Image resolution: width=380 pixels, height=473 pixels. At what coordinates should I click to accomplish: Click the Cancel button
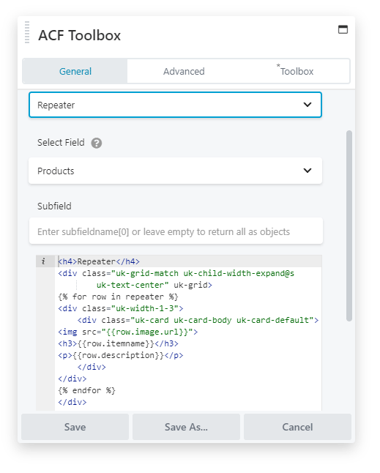pyautogui.click(x=297, y=427)
